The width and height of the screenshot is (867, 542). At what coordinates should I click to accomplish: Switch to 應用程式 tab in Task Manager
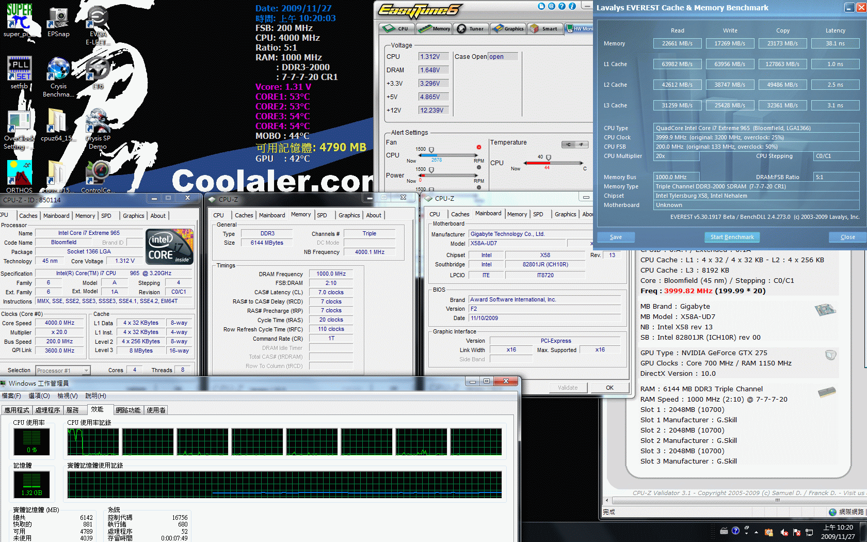(x=17, y=410)
